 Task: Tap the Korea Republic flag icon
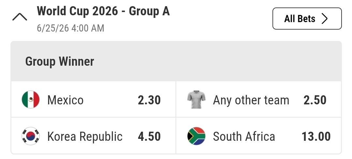31,136
